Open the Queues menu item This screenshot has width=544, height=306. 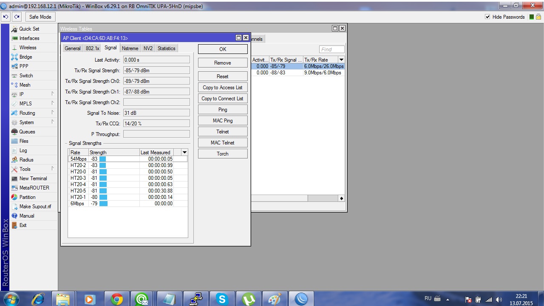[x=27, y=132]
